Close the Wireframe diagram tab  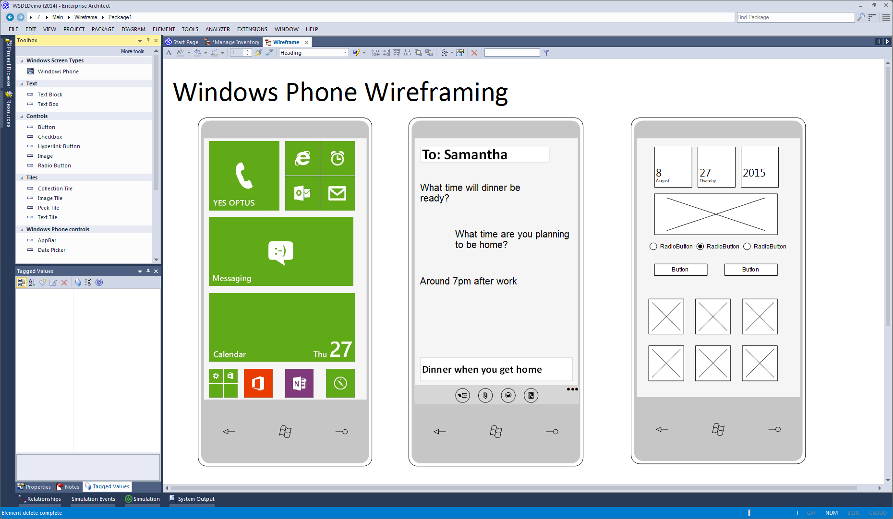pyautogui.click(x=307, y=42)
